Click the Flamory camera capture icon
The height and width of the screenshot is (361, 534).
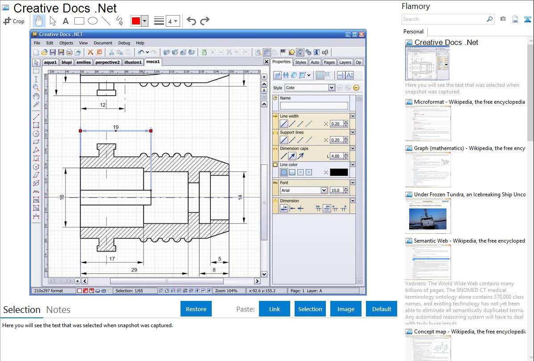[x=503, y=19]
